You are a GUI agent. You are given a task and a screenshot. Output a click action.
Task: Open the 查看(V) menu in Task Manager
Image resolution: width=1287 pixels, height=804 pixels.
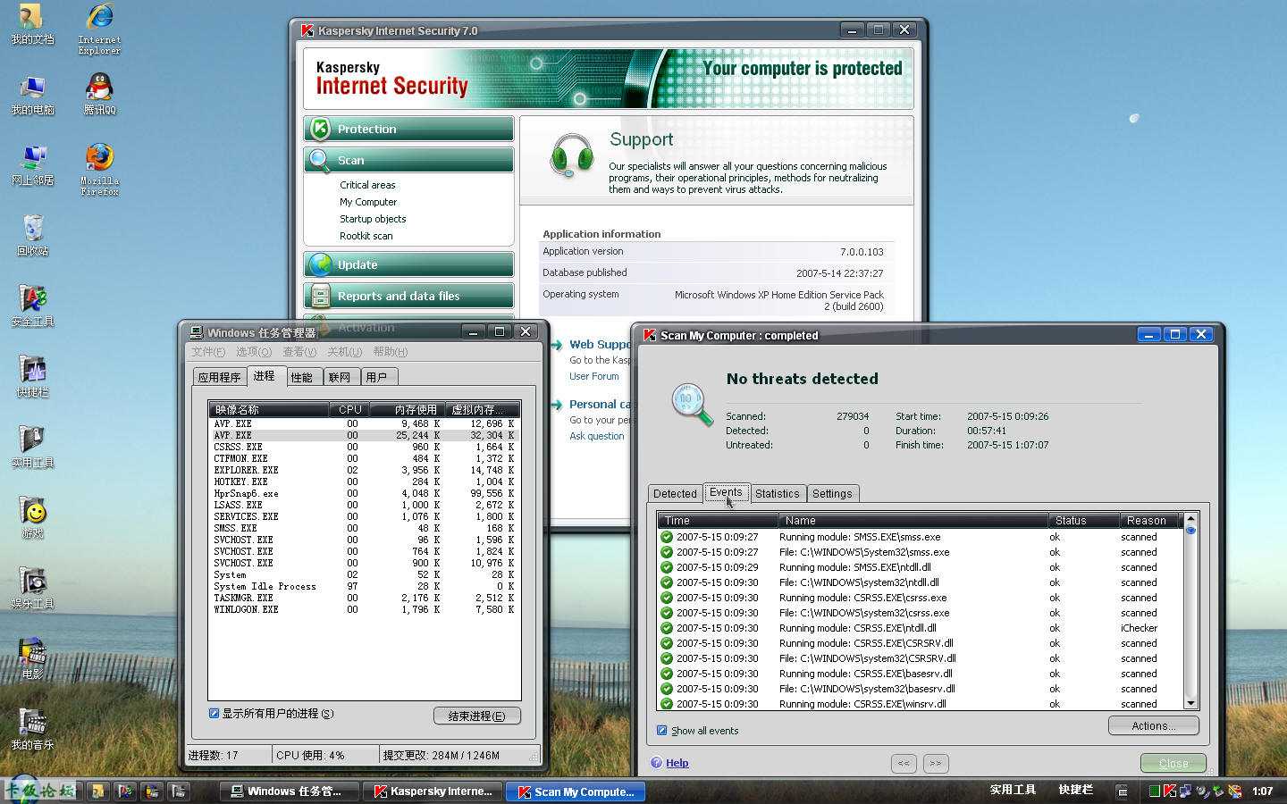299,352
